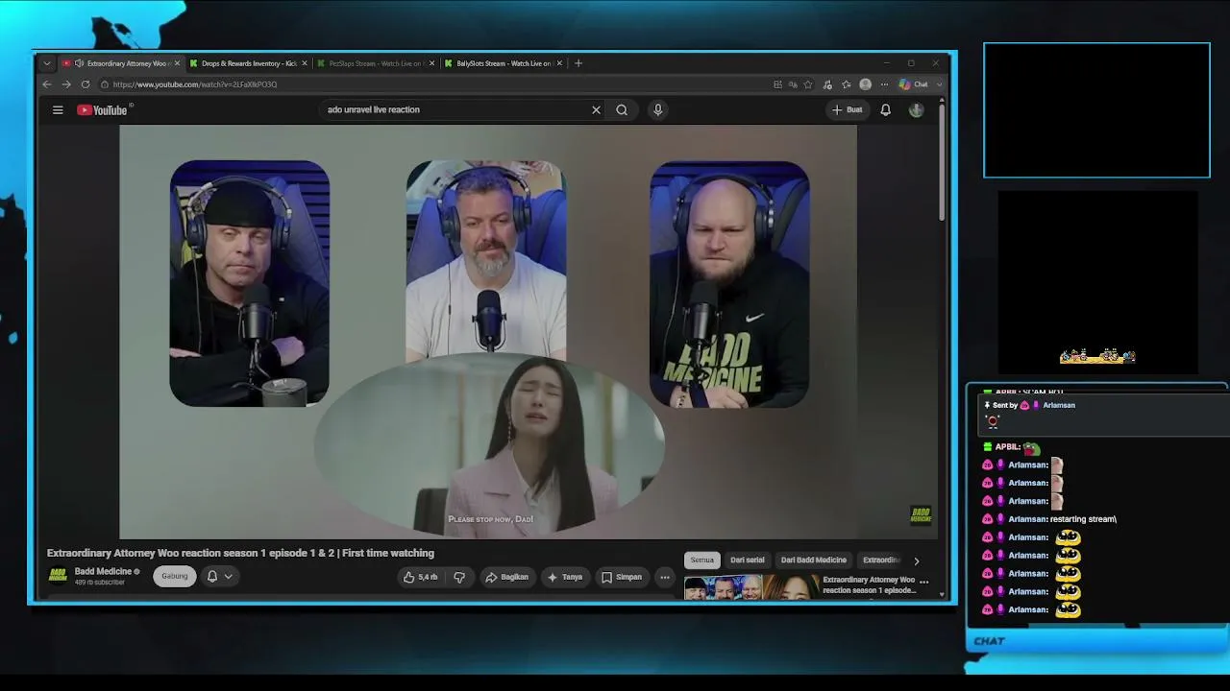Click the CHAT panel label
Image resolution: width=1230 pixels, height=691 pixels.
point(990,641)
